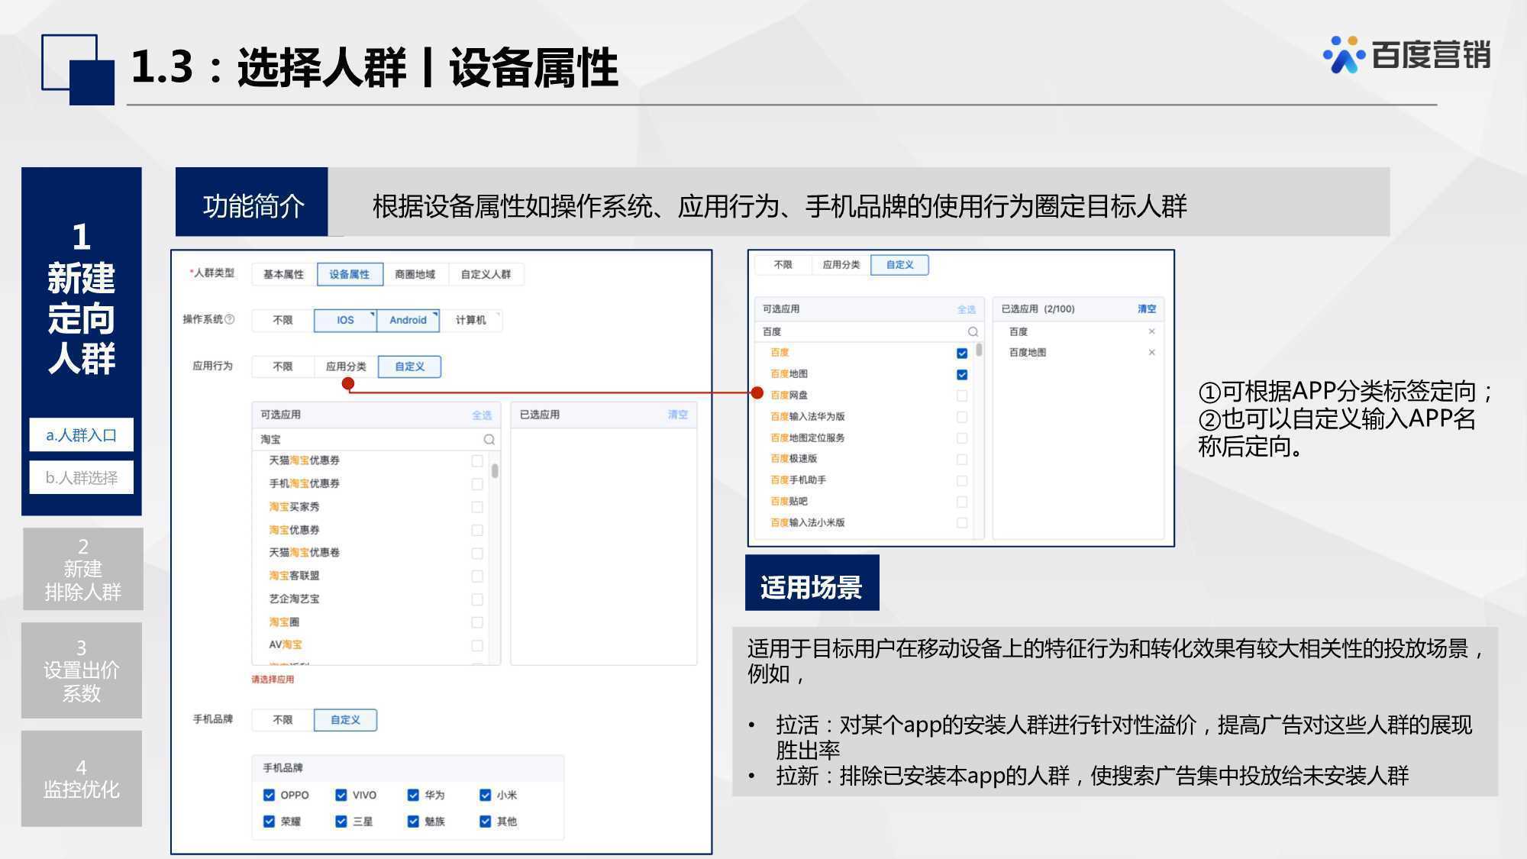
Task: Click 清空 next to 已选应用 (2/100)
Action: pos(1147,308)
